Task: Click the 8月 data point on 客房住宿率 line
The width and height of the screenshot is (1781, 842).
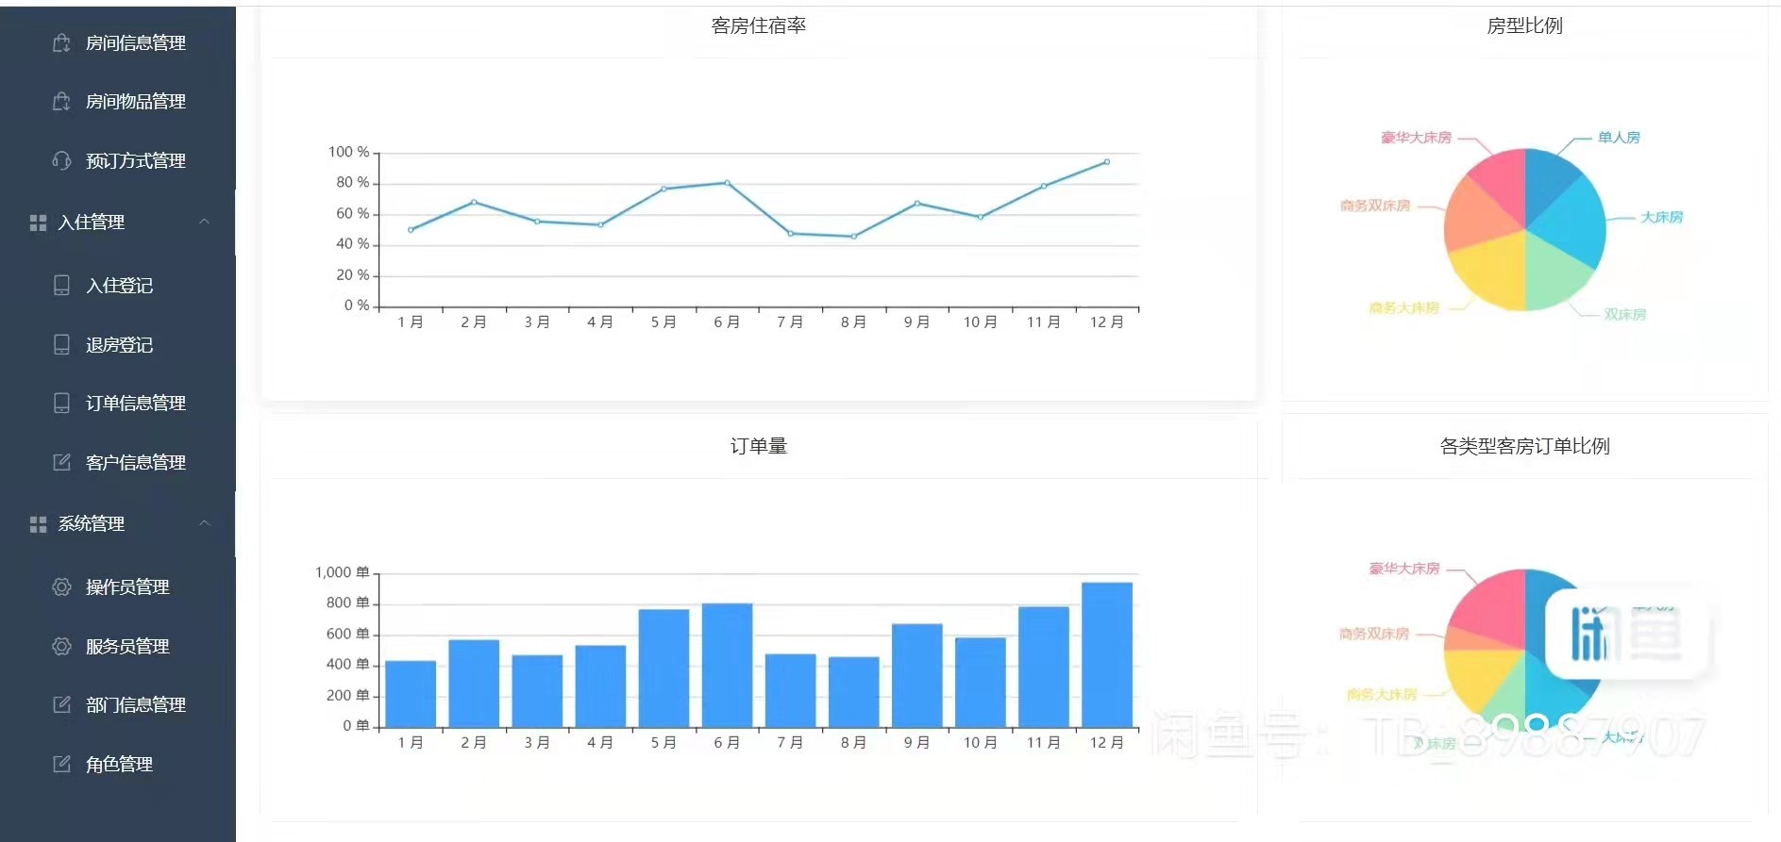Action: [854, 237]
